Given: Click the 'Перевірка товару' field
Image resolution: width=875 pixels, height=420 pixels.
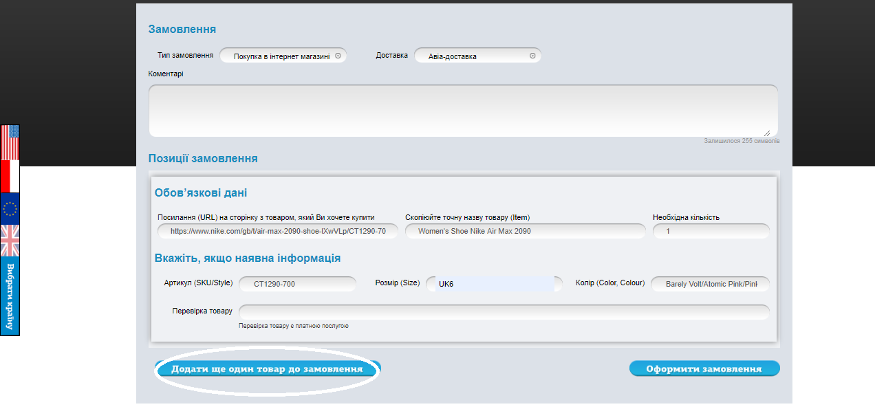Looking at the screenshot, I should (x=504, y=311).
